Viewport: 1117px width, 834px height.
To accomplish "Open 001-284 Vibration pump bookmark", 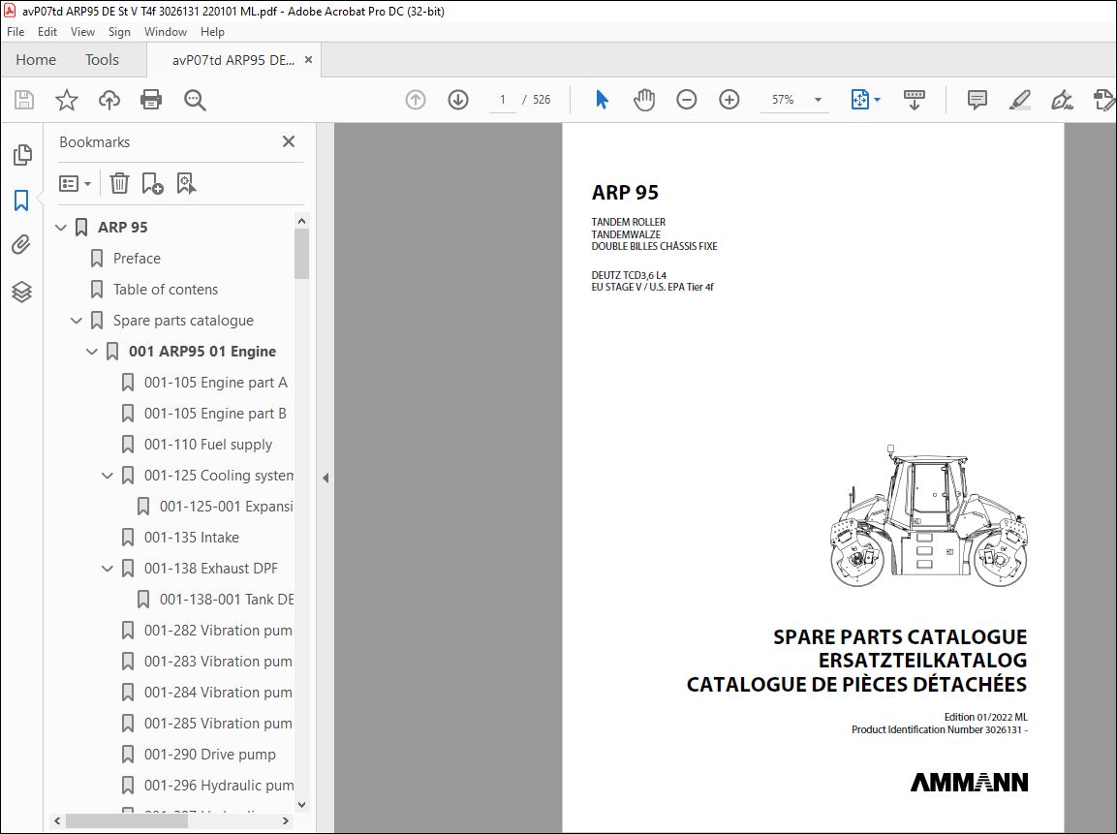I will click(x=218, y=693).
